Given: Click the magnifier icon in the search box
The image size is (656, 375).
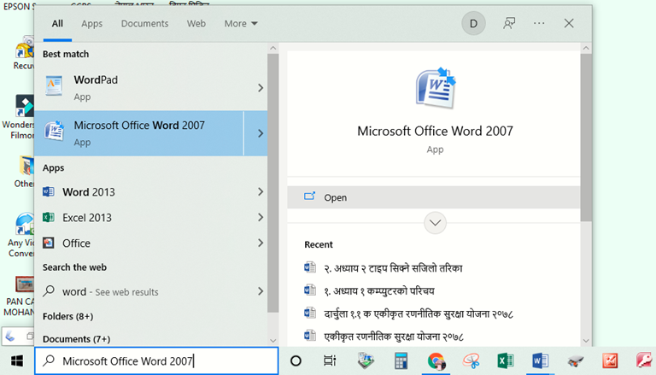Looking at the screenshot, I should point(49,360).
